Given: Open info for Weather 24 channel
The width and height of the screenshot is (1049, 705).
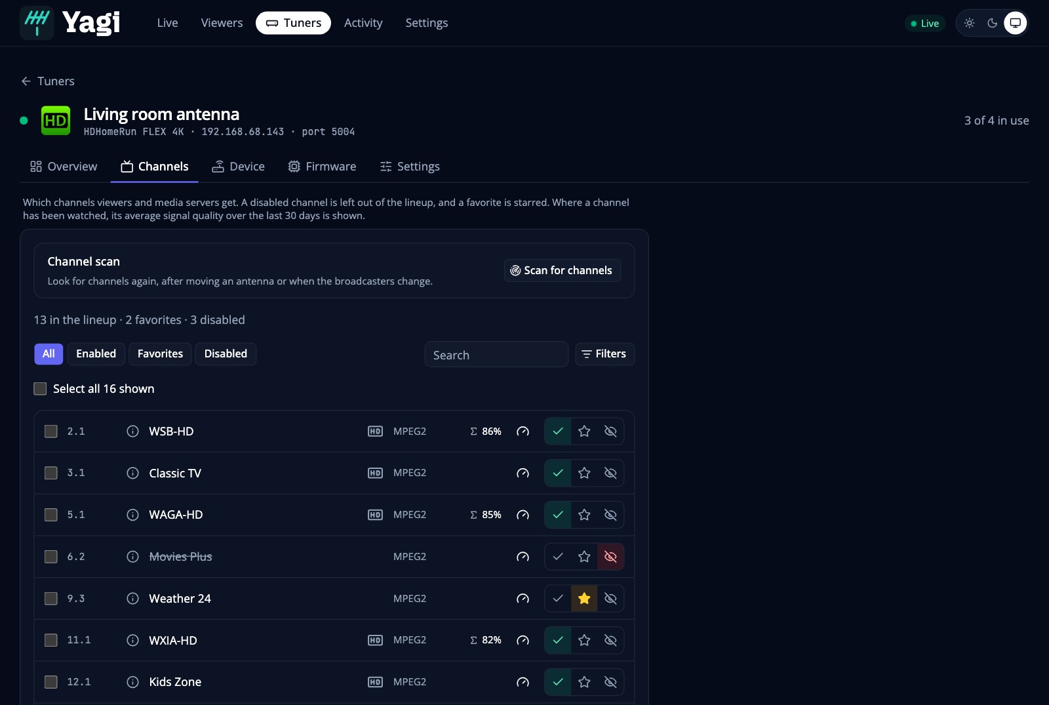Looking at the screenshot, I should pyautogui.click(x=132, y=598).
